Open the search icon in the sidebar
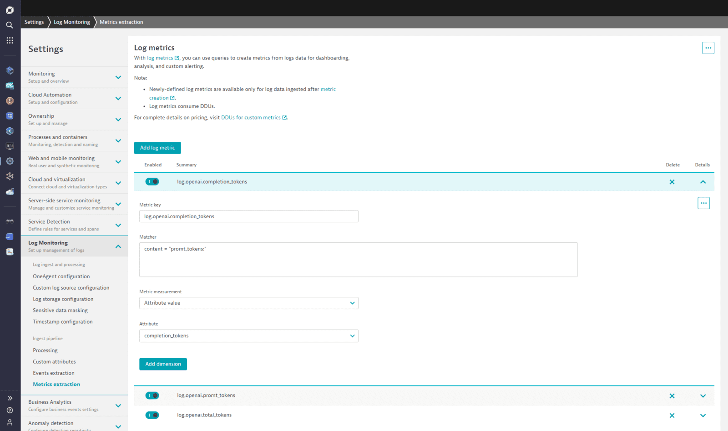The image size is (728, 431). tap(10, 25)
